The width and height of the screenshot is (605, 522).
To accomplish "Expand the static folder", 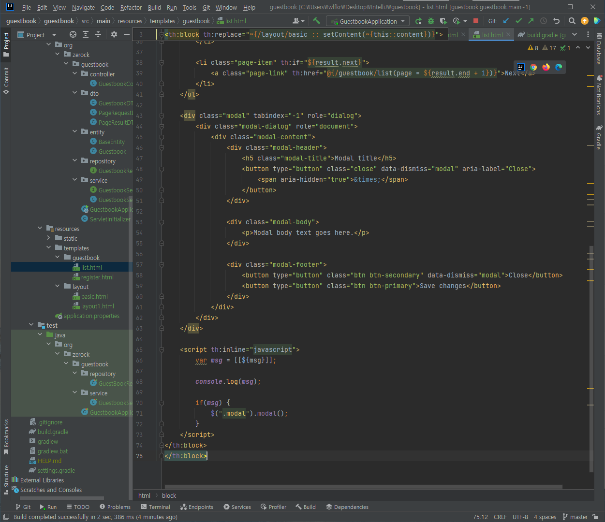I will coord(48,238).
